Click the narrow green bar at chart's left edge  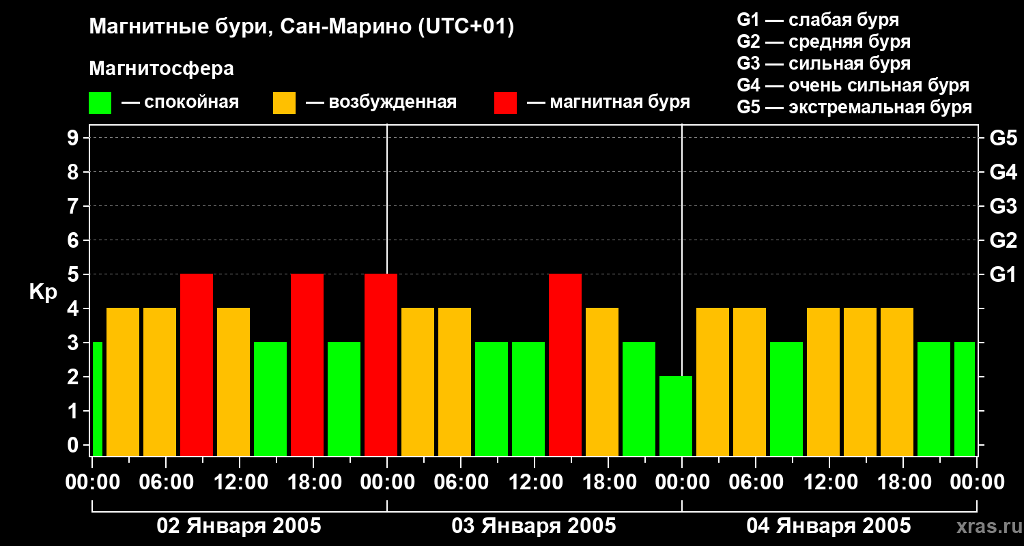tap(98, 399)
